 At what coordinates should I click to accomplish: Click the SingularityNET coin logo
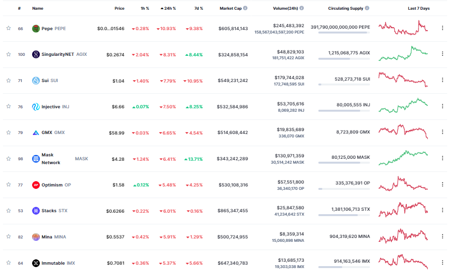coord(35,54)
